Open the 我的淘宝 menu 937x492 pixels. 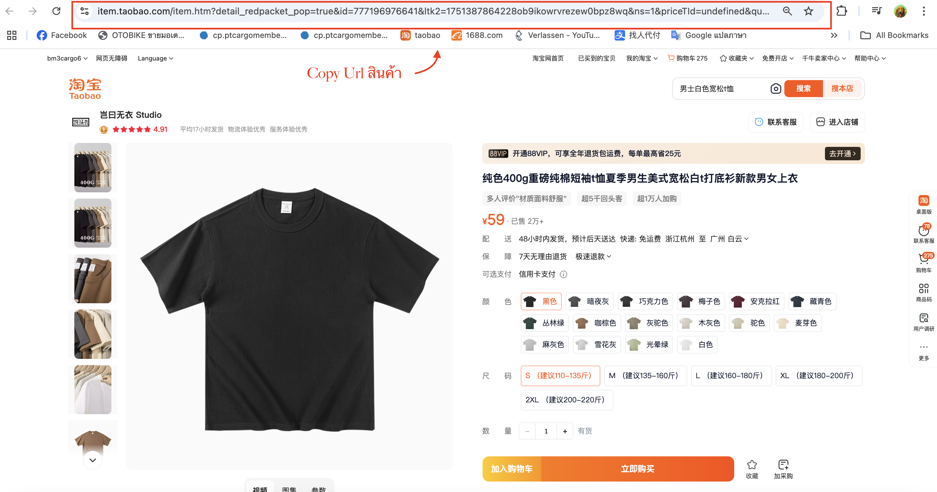(x=641, y=59)
